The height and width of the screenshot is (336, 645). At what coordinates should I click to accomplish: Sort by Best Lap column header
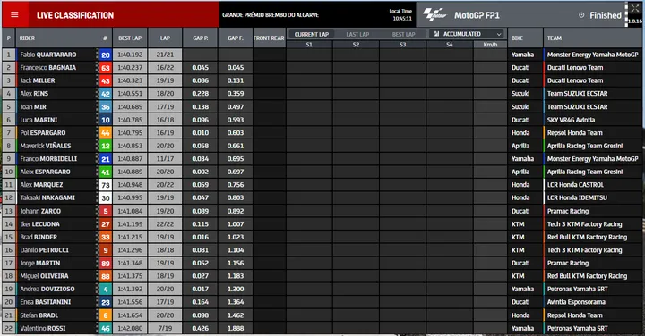[130, 38]
